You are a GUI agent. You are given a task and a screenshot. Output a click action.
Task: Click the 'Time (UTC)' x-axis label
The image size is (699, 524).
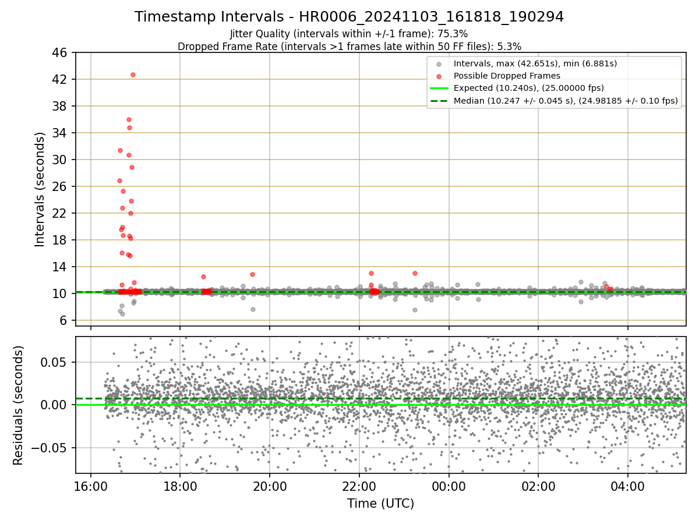pos(380,504)
